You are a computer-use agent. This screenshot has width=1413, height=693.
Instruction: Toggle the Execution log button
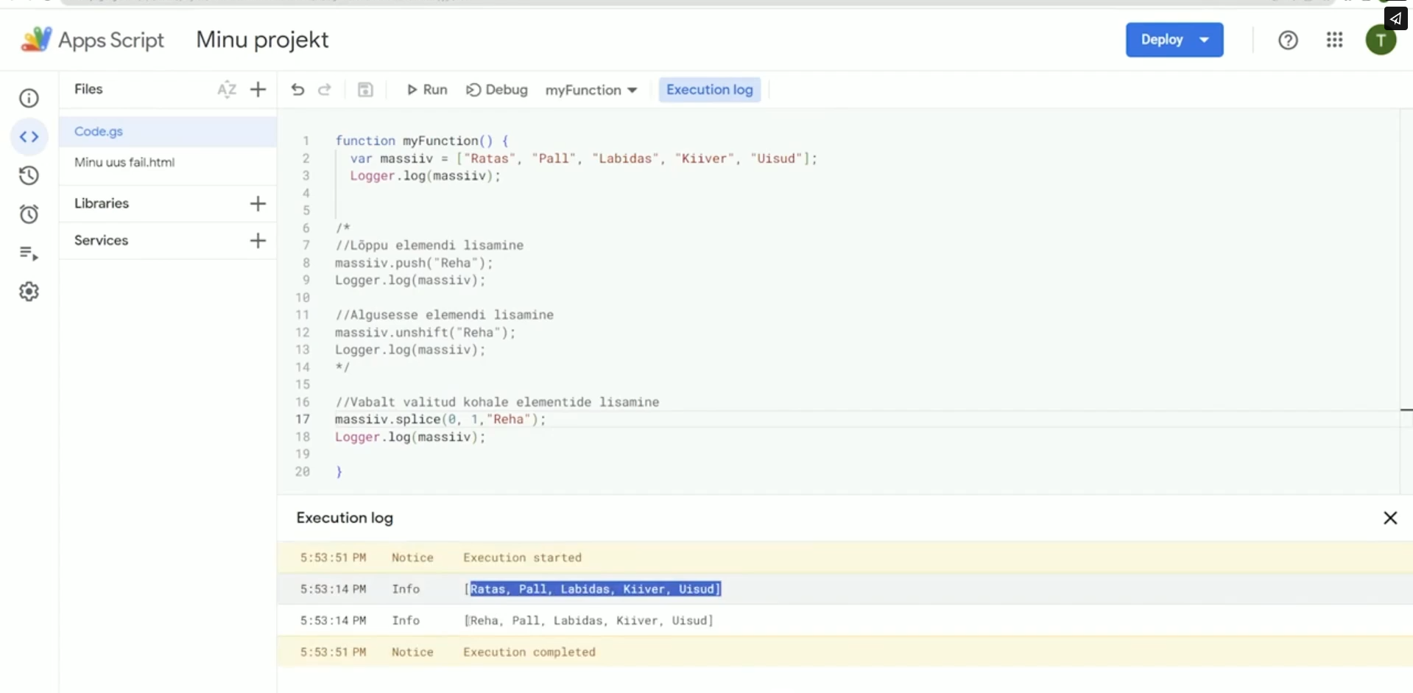pyautogui.click(x=710, y=90)
